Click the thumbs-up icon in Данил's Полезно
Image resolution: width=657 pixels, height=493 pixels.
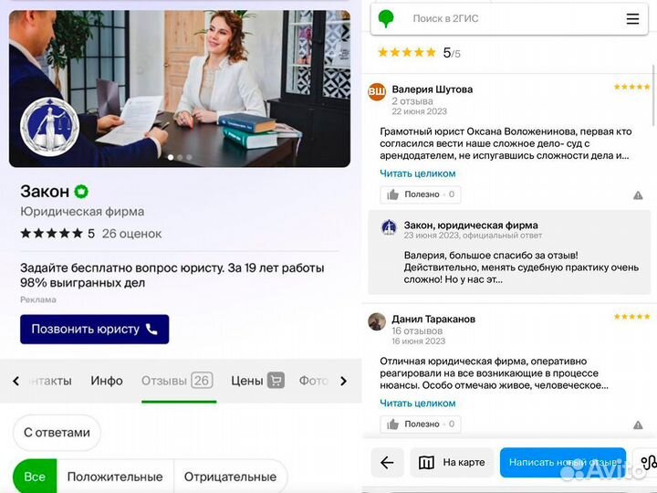coord(392,425)
